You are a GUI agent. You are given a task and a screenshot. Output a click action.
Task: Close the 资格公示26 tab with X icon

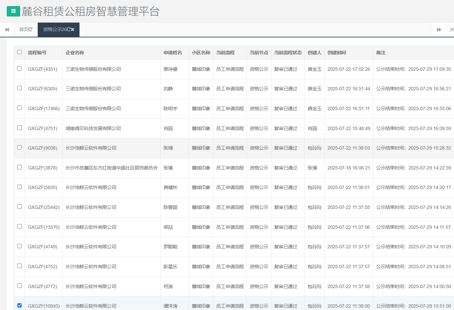pyautogui.click(x=73, y=30)
